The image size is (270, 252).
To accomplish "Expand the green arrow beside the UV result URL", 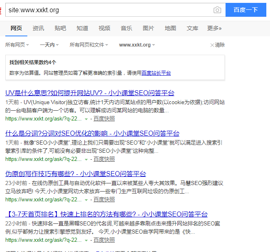I will click(x=86, y=119).
